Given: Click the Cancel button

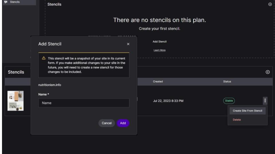Looking at the screenshot, I should (107, 123).
